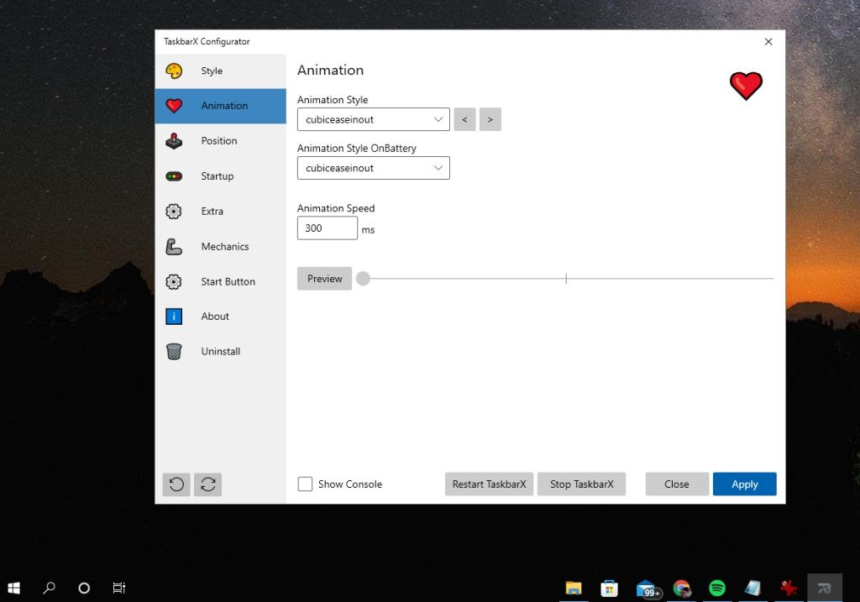Open the Animation Style dropdown

click(x=373, y=119)
